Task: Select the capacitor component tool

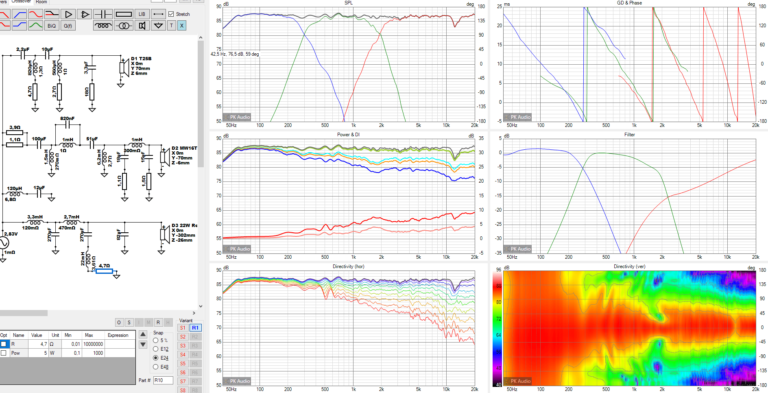Action: click(103, 14)
